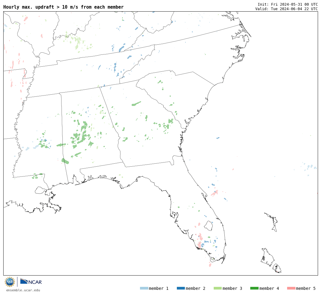The image size is (321, 294).
Task: Select the 'member 4' legend label
Action: 269,288
